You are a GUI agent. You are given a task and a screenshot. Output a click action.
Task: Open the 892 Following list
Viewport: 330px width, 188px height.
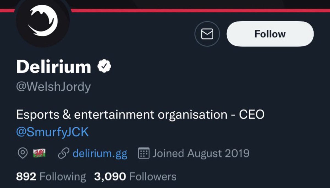(x=51, y=176)
